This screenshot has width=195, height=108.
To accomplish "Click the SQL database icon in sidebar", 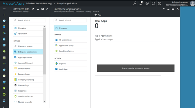I will coord(4,27).
